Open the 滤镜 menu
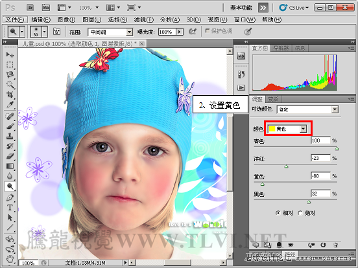The image size is (358, 268). [144, 19]
